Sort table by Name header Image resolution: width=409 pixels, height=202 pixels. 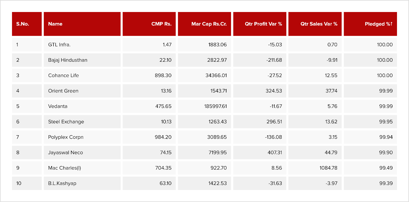pyautogui.click(x=55, y=24)
